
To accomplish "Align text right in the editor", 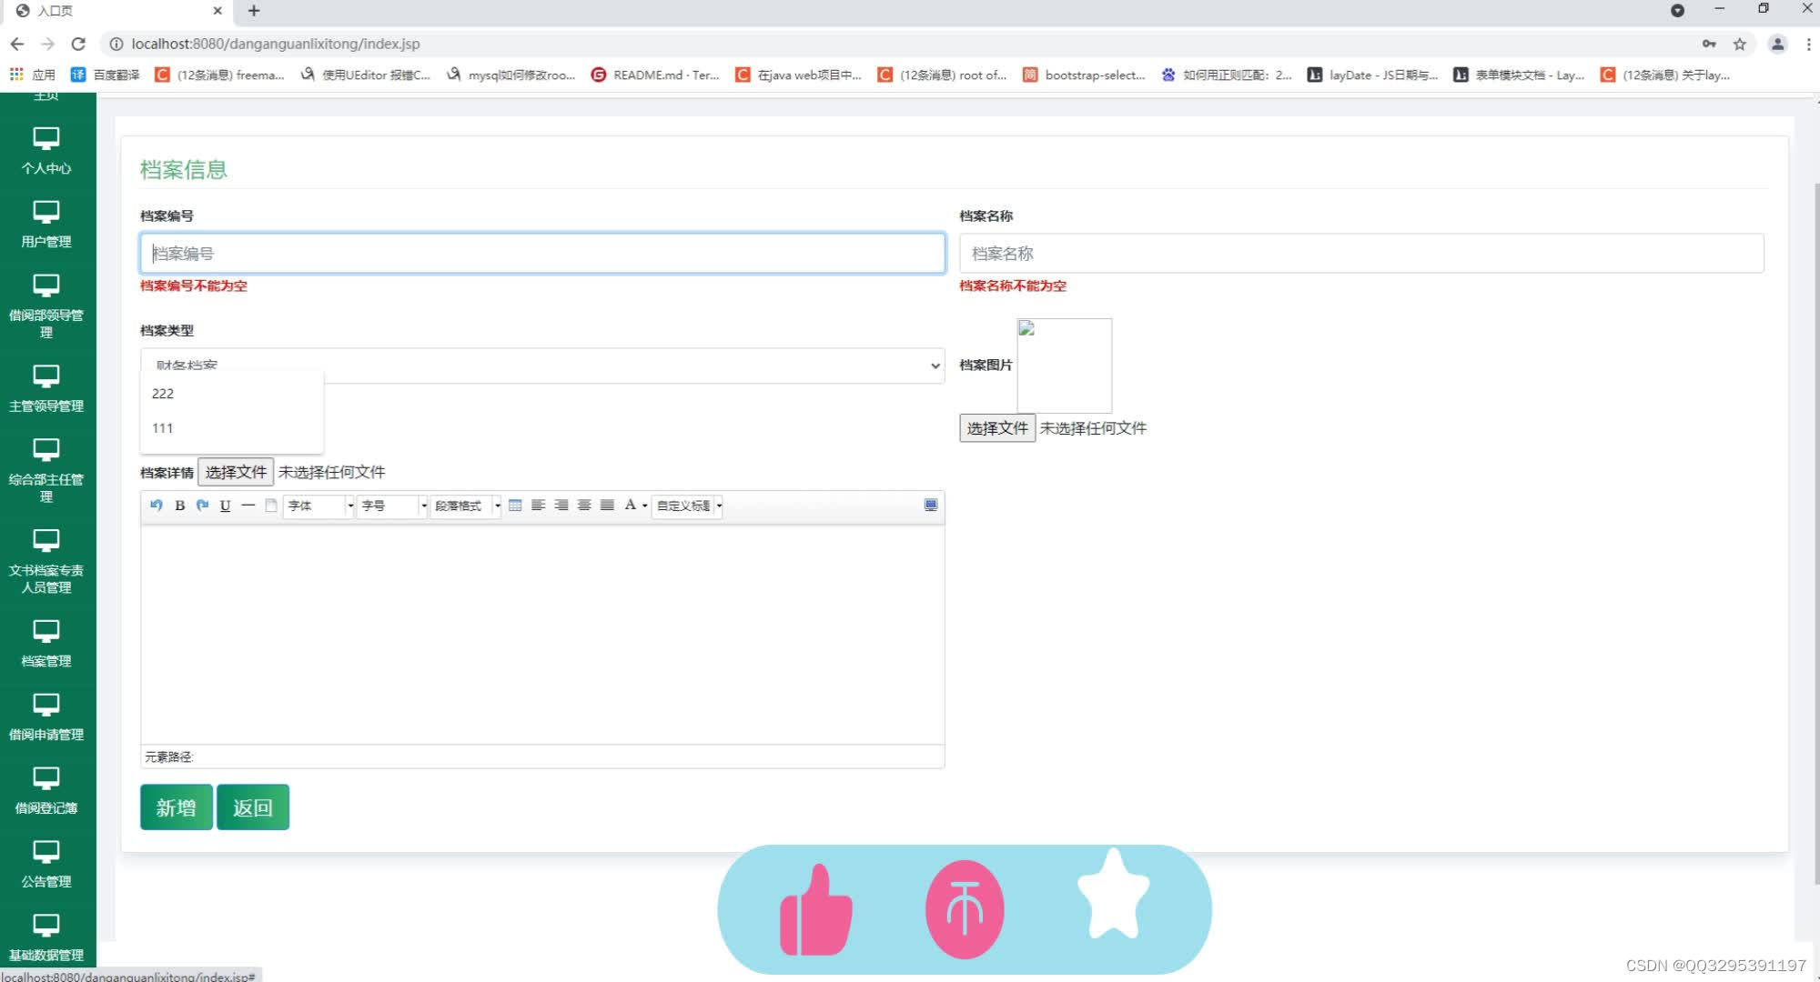I will (561, 506).
